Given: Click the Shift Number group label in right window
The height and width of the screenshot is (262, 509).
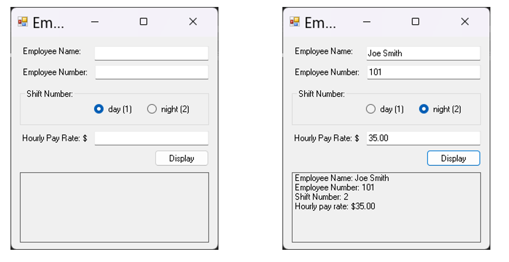Looking at the screenshot, I should (x=322, y=94).
